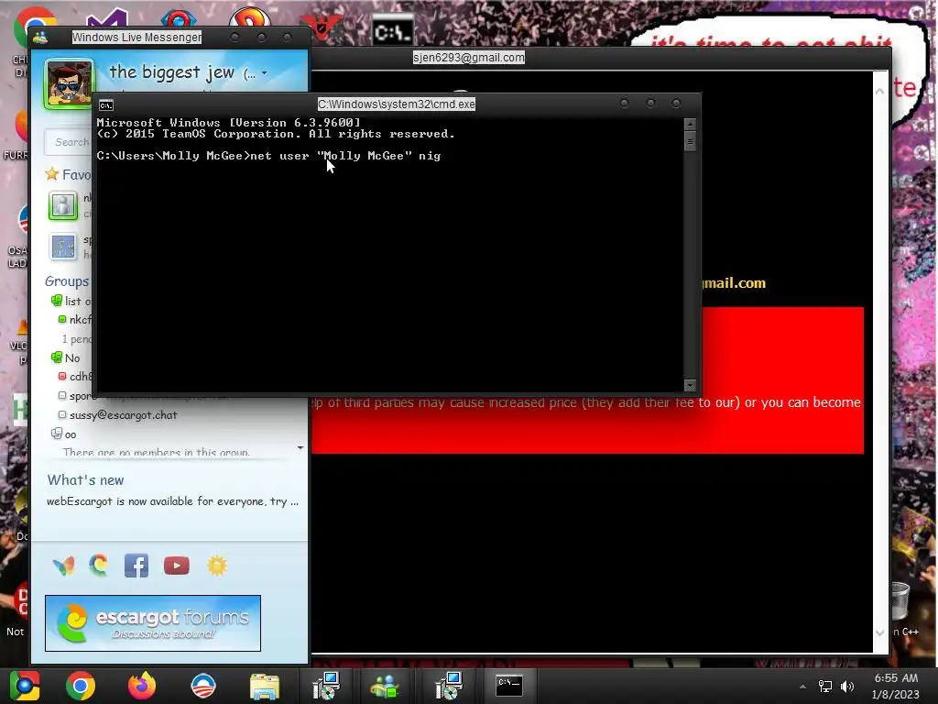
Task: Select the second favorite contact's blue avatar
Action: click(63, 246)
